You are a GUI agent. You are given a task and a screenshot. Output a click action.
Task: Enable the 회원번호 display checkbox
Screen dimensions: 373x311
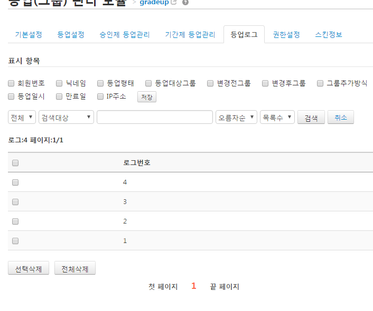pyautogui.click(x=12, y=83)
